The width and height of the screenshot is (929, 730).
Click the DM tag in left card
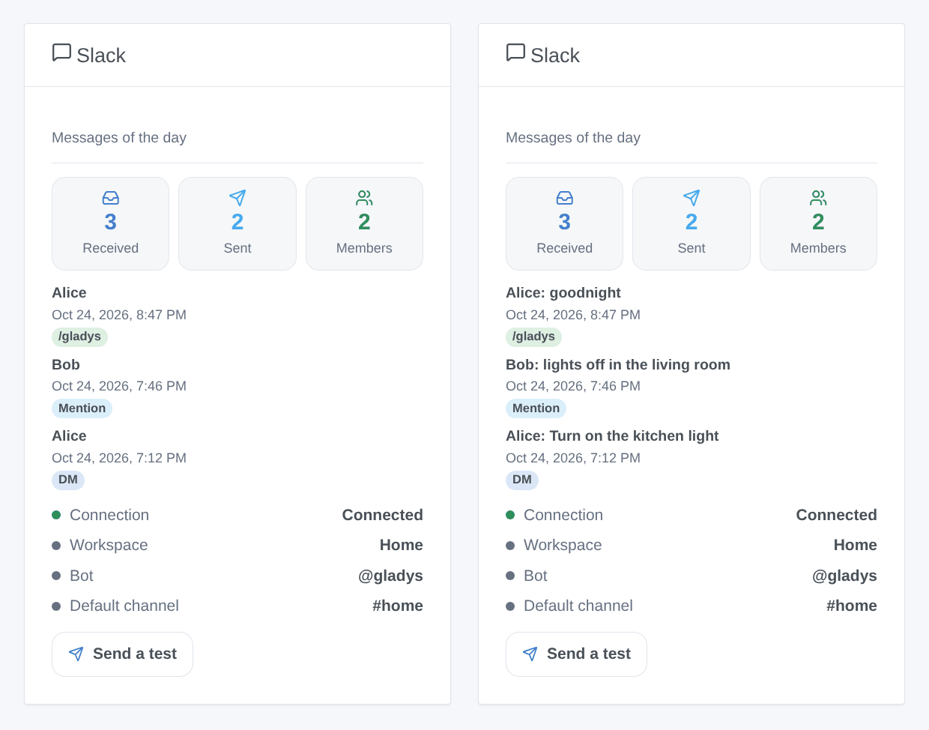point(68,480)
